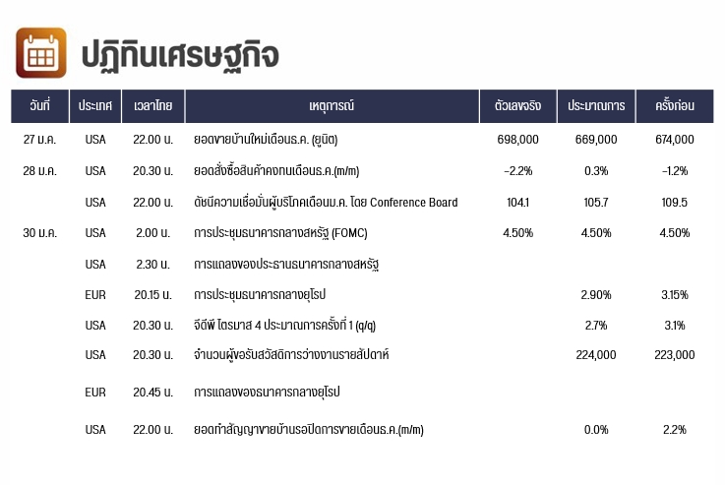
Task: Click the 2.2% value in last row
Action: point(675,430)
